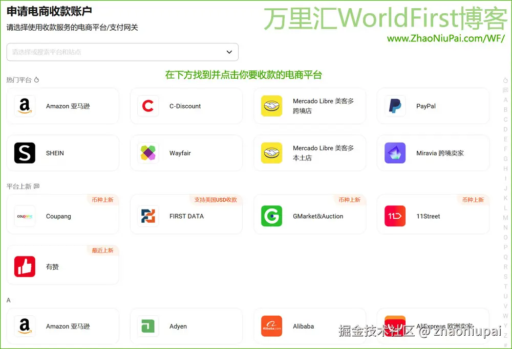Choose the Miravia purple logo
This screenshot has width=512, height=349.
click(x=395, y=153)
